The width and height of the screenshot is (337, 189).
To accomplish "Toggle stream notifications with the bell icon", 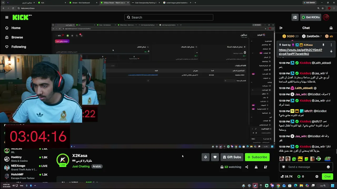I will (205, 157).
